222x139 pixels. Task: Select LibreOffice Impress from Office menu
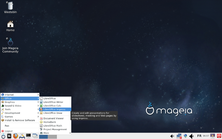[55, 109]
